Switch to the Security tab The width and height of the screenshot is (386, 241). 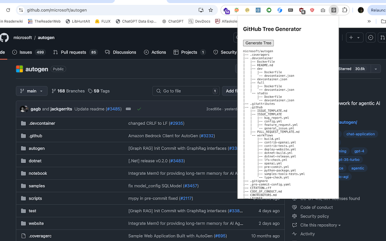tap(225, 52)
